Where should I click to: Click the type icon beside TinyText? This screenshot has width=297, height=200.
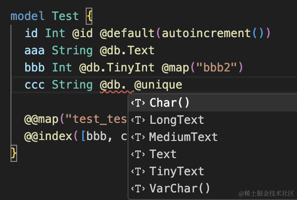point(138,171)
